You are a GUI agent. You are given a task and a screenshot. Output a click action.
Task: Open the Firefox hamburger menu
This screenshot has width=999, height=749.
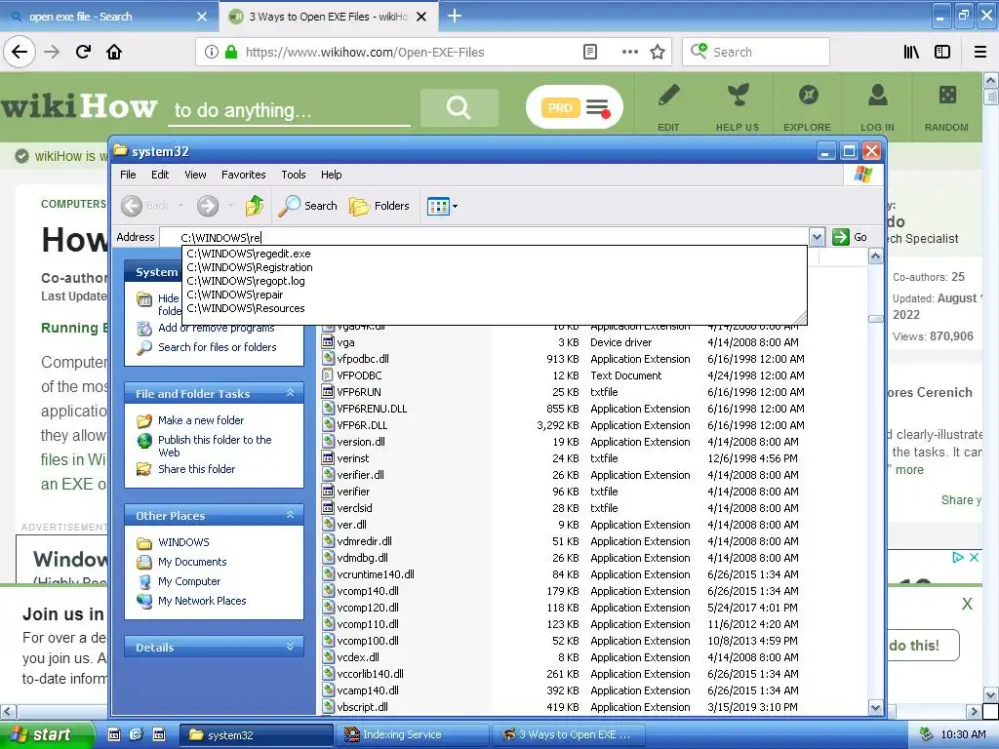pyautogui.click(x=980, y=53)
